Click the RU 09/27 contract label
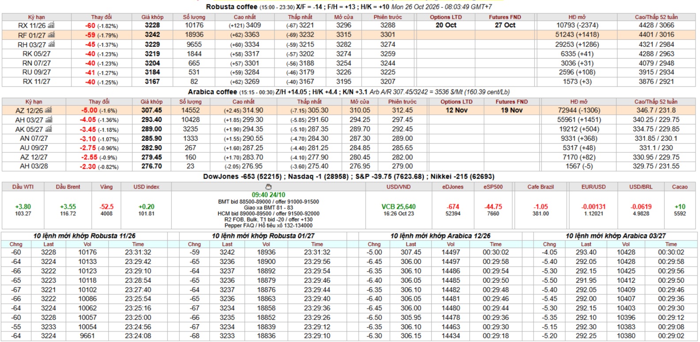The image size is (700, 342). tap(37, 72)
